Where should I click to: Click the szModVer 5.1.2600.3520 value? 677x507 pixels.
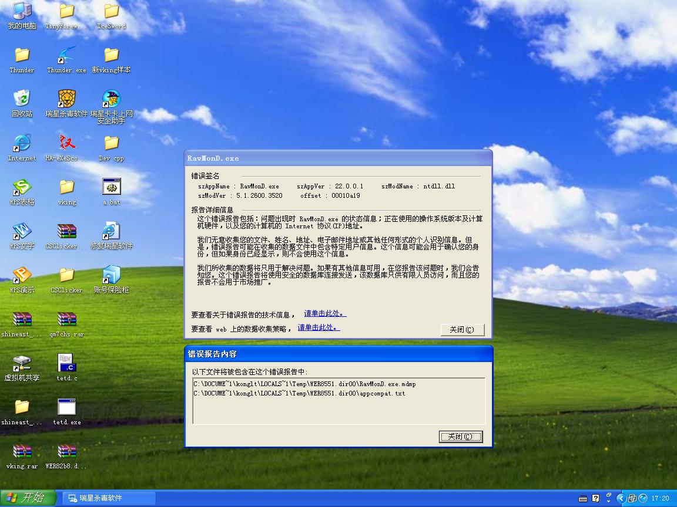coord(260,196)
